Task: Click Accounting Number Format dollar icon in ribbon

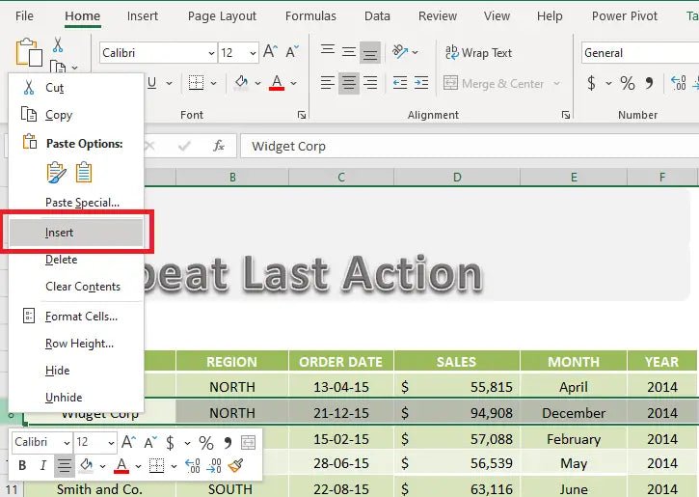Action: coord(591,84)
